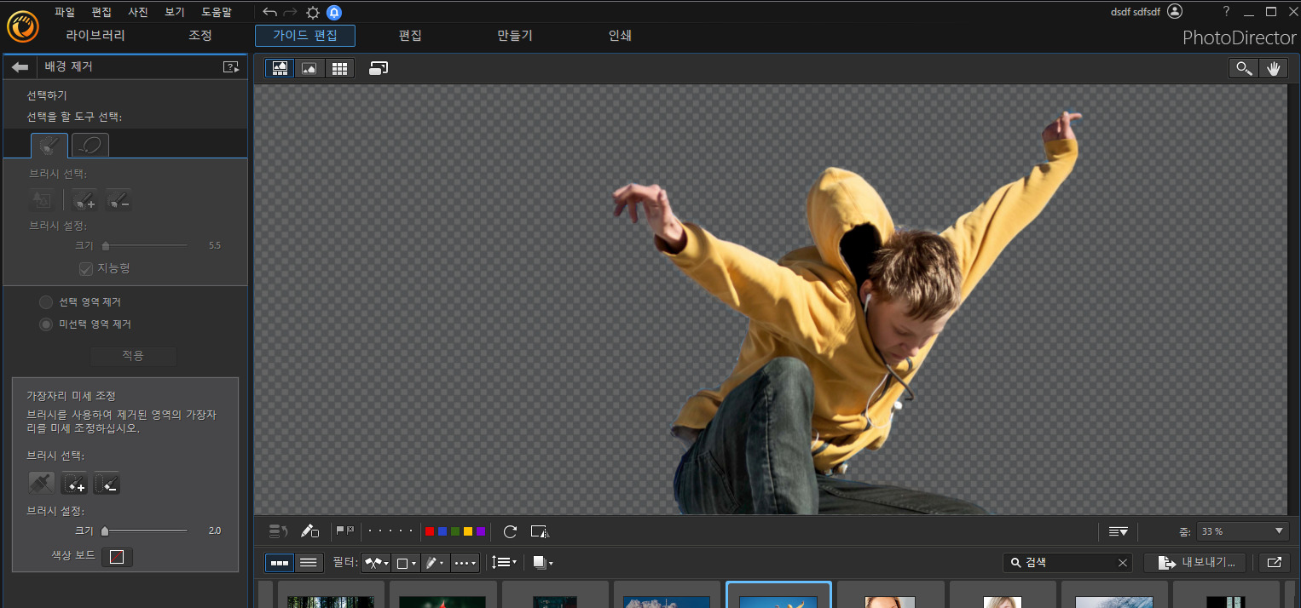1301x608 pixels.
Task: Choose the add-to-selection brush
Action: point(84,201)
